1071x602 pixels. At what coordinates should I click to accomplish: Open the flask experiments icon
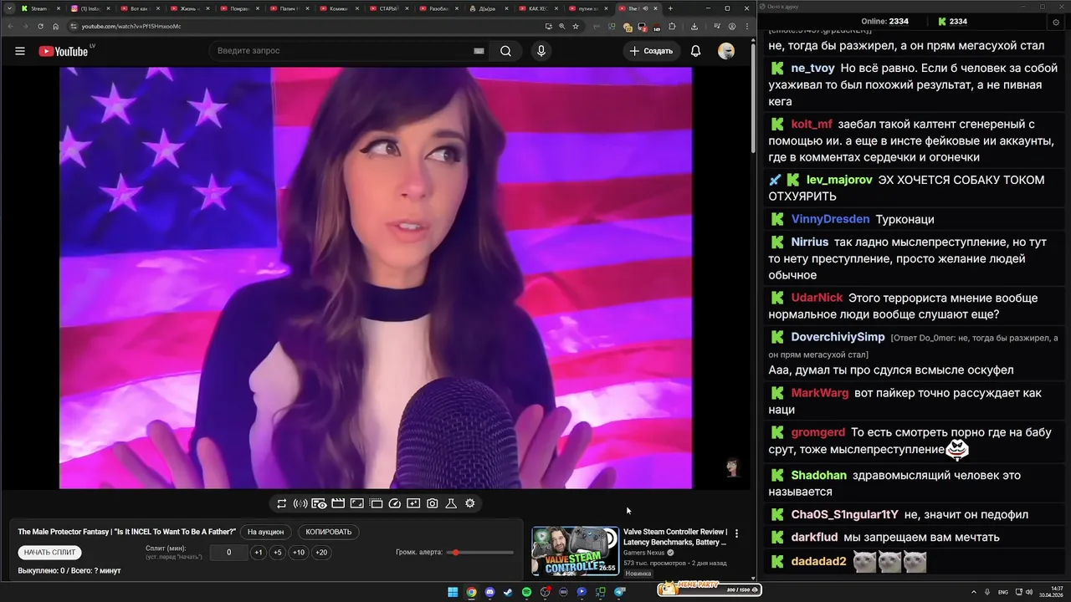click(451, 503)
